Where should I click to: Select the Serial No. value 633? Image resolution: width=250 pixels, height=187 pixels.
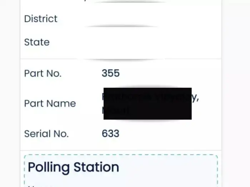(x=110, y=134)
